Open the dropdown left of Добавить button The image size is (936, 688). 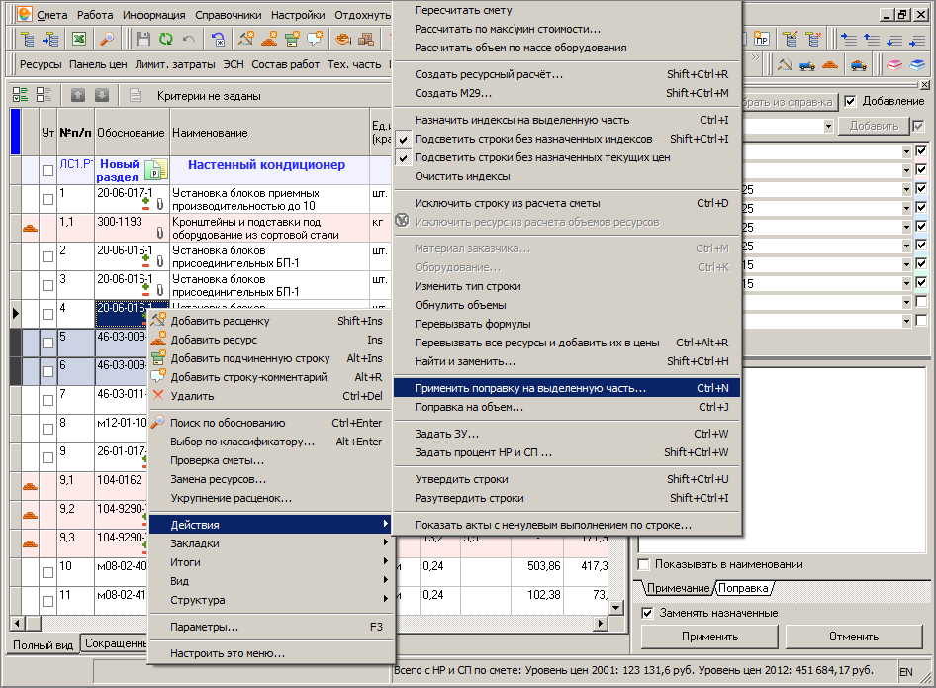828,126
